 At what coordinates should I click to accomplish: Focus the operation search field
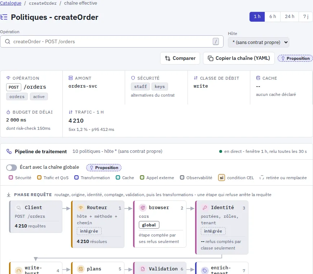pos(111,41)
